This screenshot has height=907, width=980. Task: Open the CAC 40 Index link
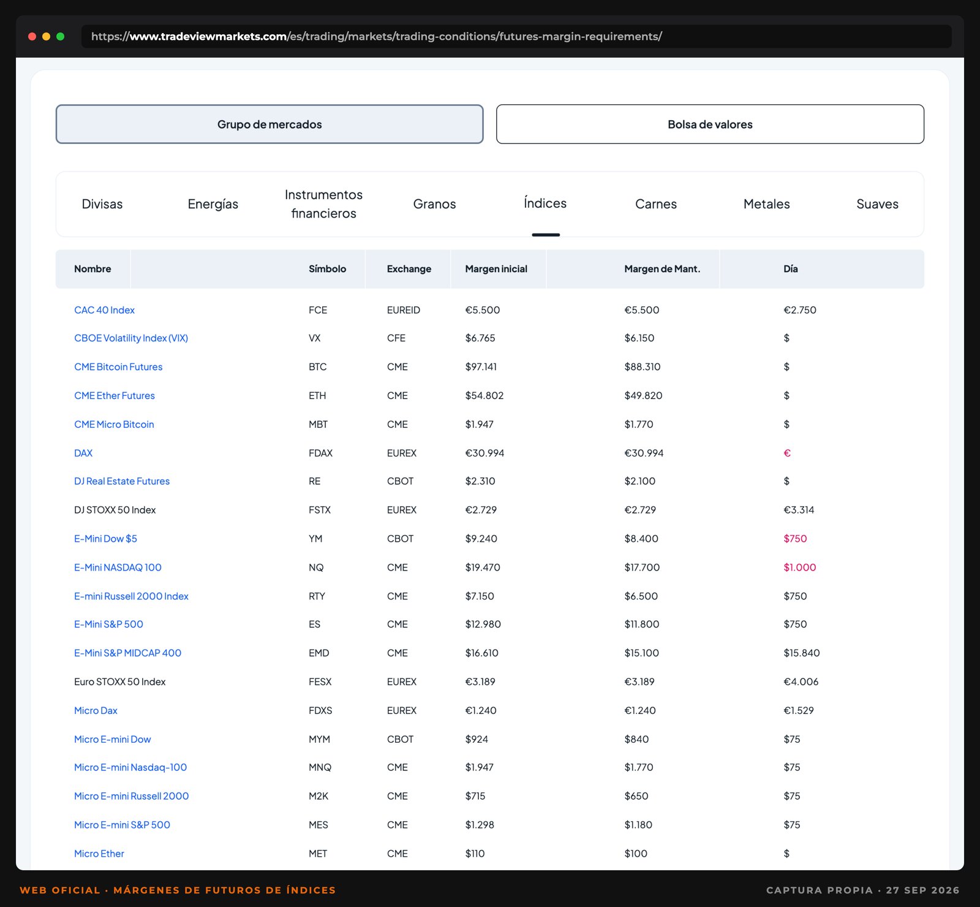(104, 310)
